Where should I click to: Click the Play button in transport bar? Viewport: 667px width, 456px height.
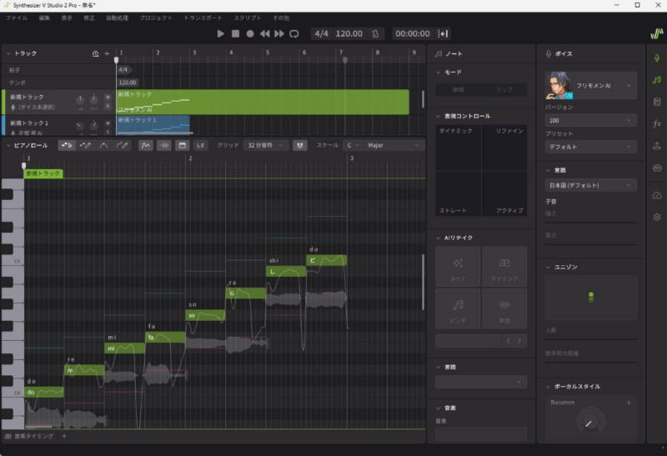(221, 33)
